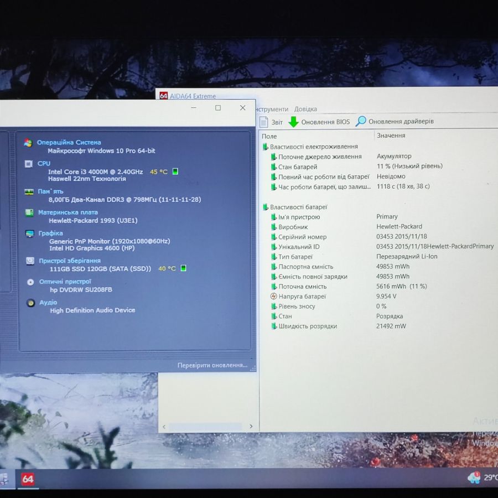
Task: Minimize the front system info window
Action: coord(194,108)
